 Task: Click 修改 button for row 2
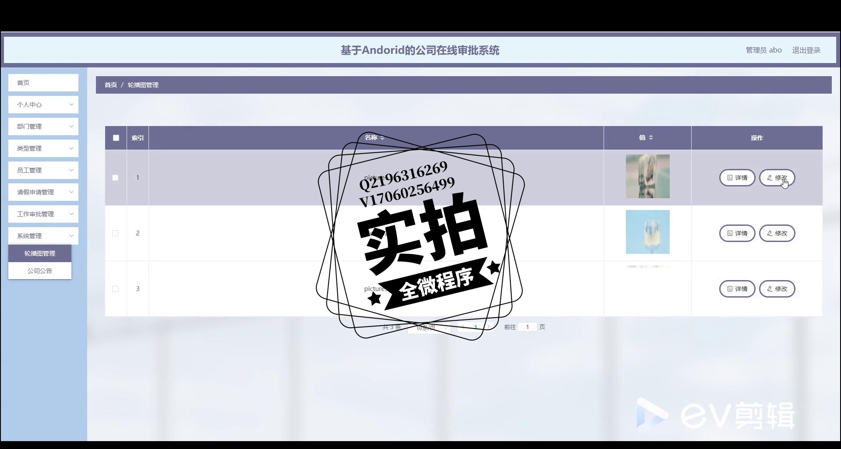click(777, 233)
